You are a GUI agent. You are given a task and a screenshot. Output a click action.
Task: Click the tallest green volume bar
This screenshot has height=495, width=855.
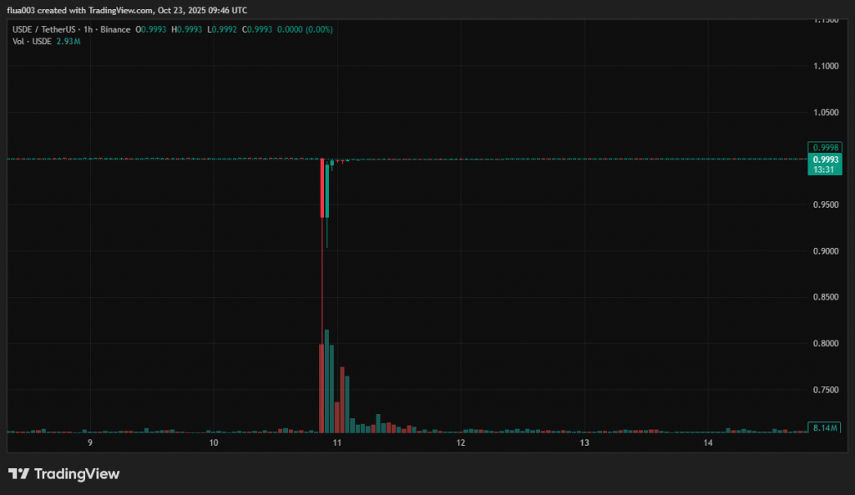point(326,380)
